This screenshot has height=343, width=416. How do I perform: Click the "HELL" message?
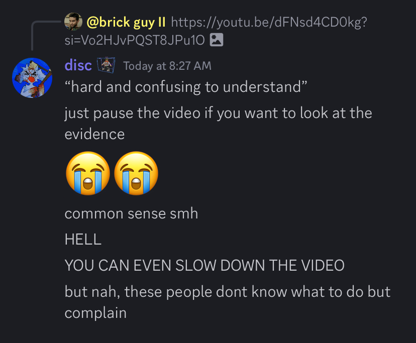(x=83, y=239)
